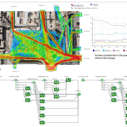Click the pedestrian density heat map
This screenshot has width=127, height=127.
[41, 38]
